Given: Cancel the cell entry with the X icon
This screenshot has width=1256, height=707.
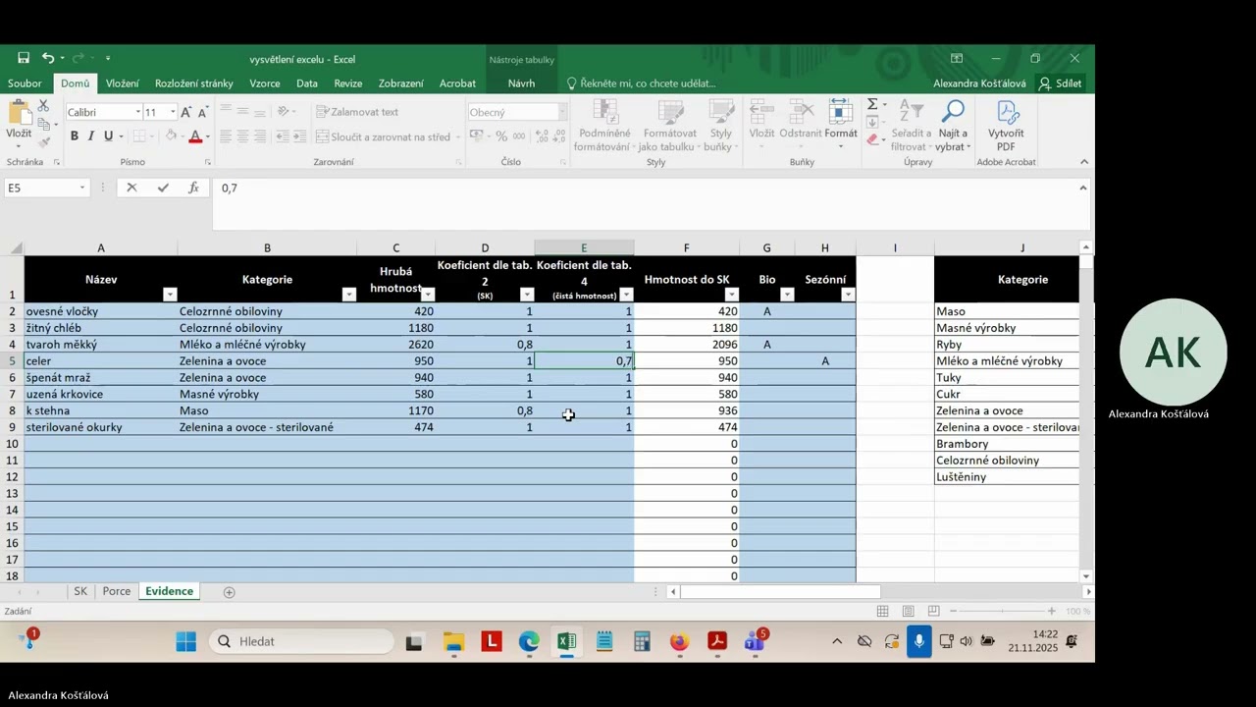Looking at the screenshot, I should tap(131, 188).
